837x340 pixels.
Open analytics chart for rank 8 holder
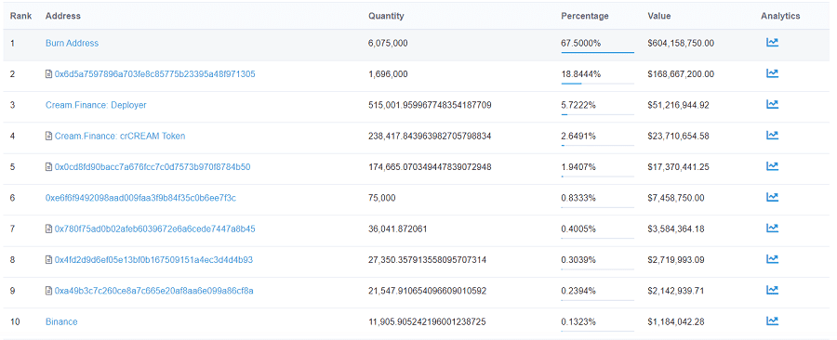click(x=772, y=258)
